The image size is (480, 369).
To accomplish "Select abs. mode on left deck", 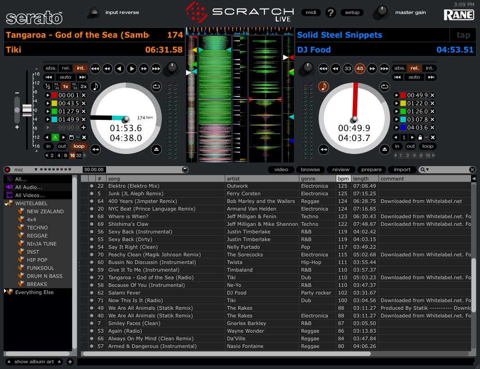I will 51,68.
